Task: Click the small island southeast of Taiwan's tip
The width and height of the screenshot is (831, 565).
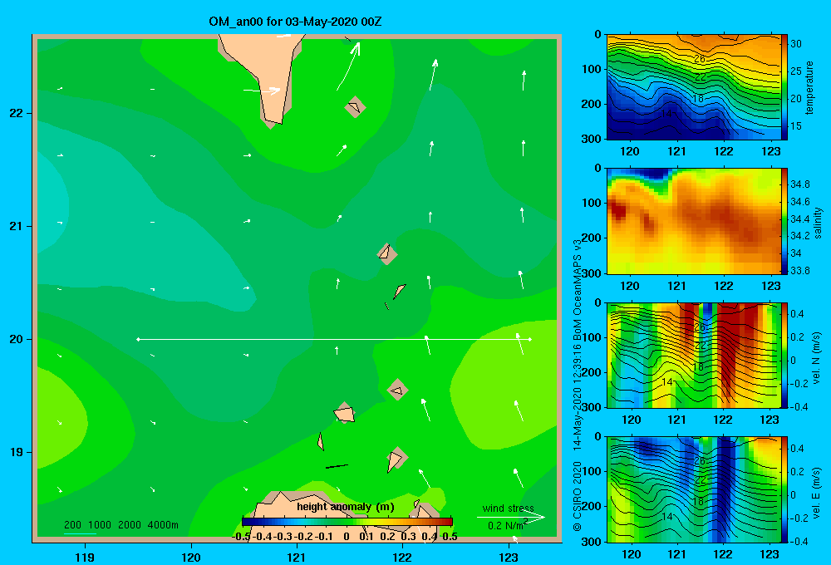Action: pos(355,107)
